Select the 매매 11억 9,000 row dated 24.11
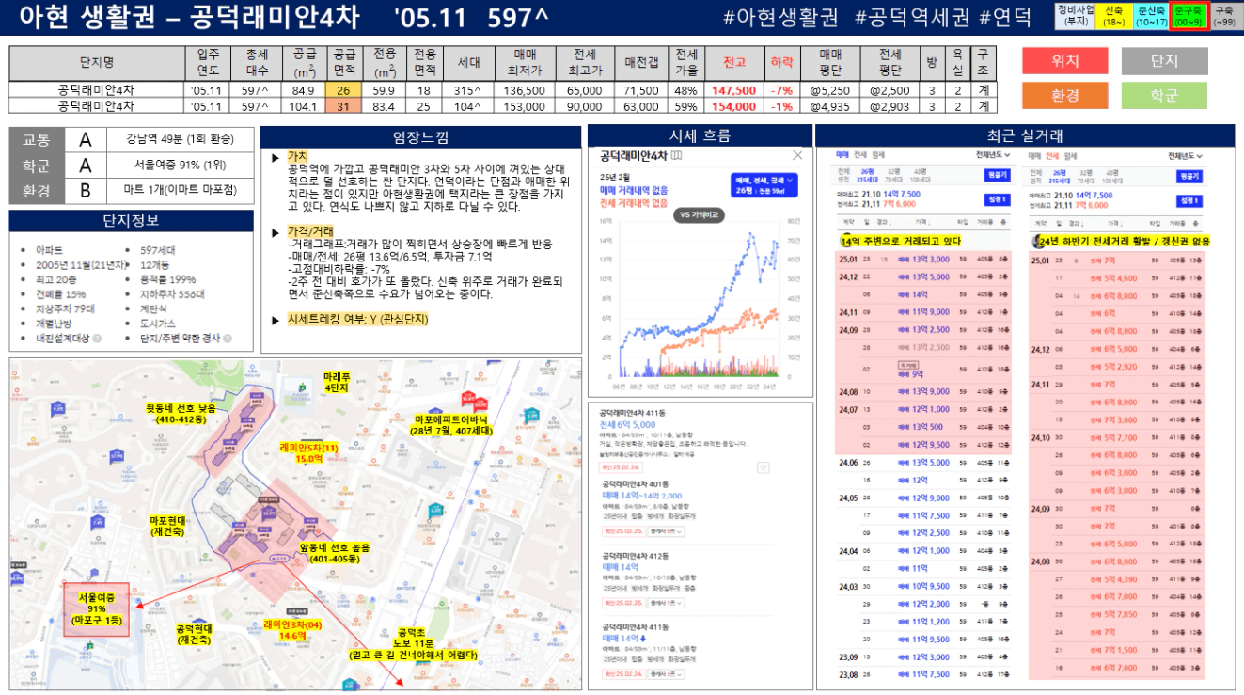Screen dimensions: 1244x695 (x=923, y=312)
